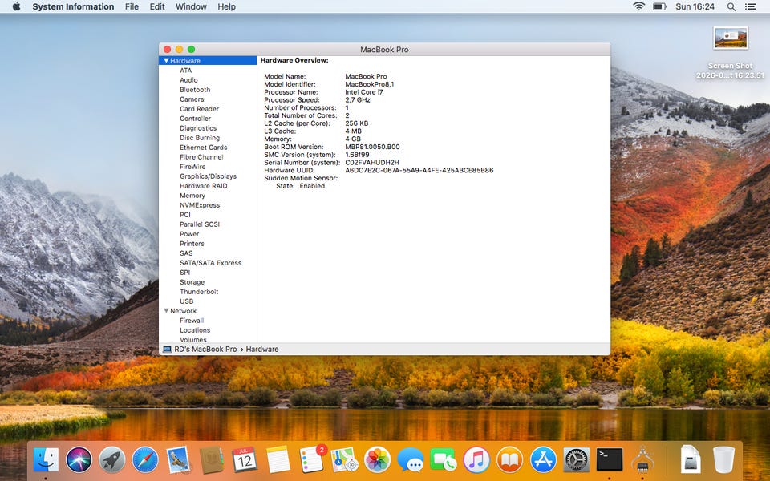Open the Memory hardware category
The width and height of the screenshot is (770, 481).
[192, 196]
